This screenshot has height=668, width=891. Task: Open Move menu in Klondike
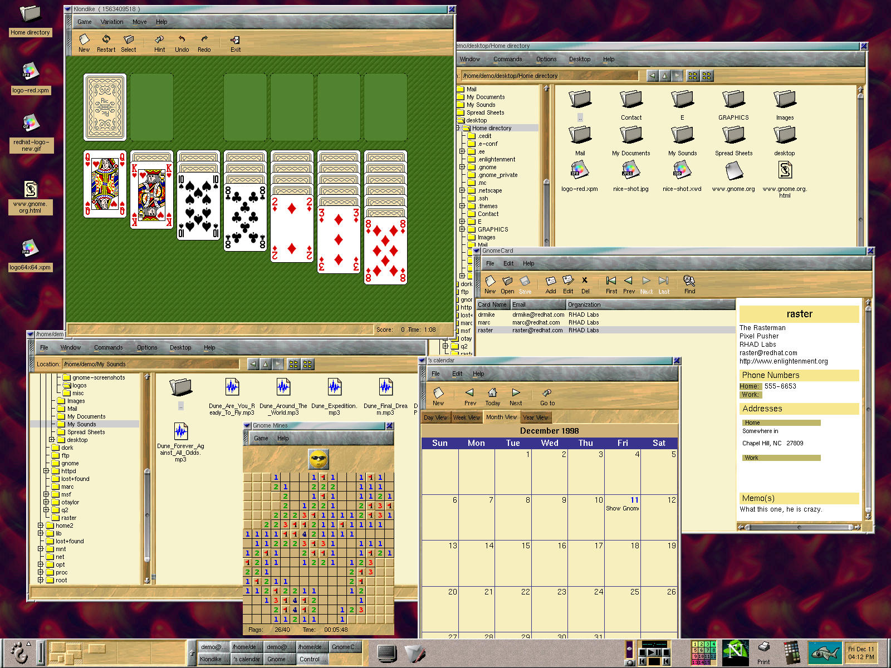pyautogui.click(x=140, y=22)
